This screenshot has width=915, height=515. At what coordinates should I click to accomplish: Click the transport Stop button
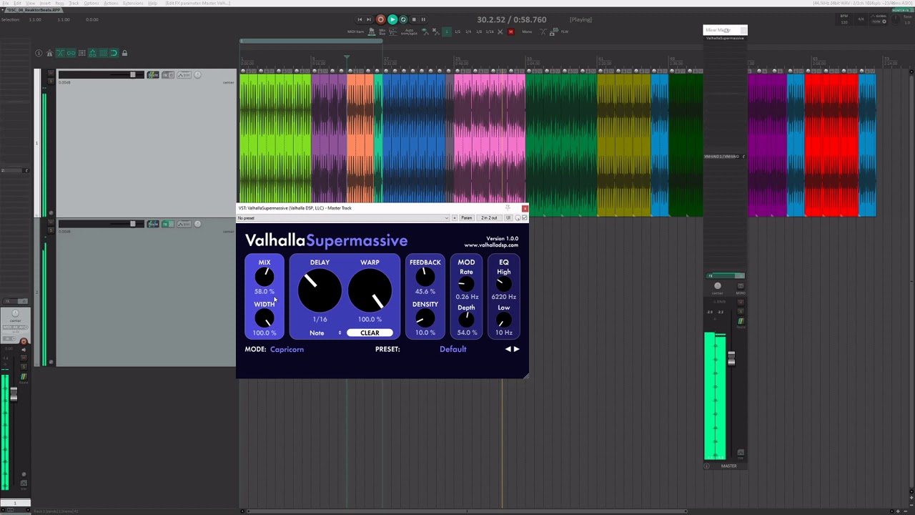tap(414, 19)
